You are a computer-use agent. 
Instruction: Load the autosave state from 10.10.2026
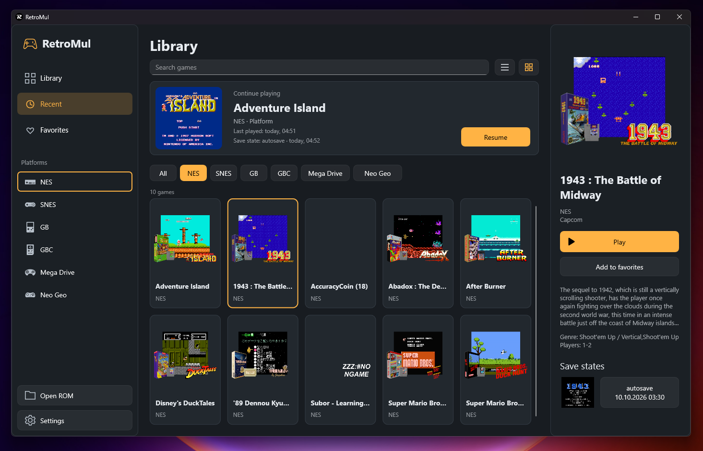coord(640,392)
